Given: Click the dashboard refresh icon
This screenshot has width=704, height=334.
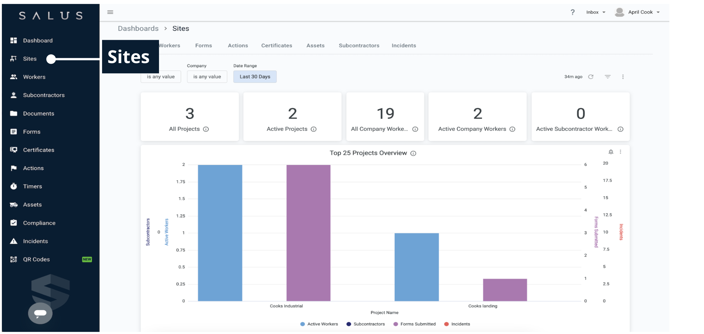Looking at the screenshot, I should (x=590, y=77).
